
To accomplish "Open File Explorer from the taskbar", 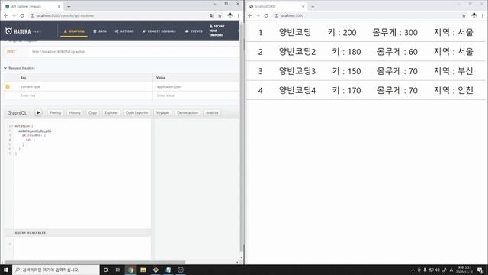I will (x=143, y=270).
